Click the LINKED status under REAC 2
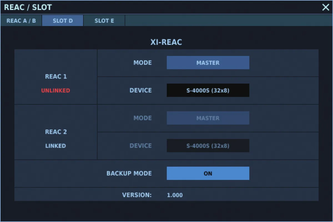The image size is (333, 222). (x=56, y=146)
